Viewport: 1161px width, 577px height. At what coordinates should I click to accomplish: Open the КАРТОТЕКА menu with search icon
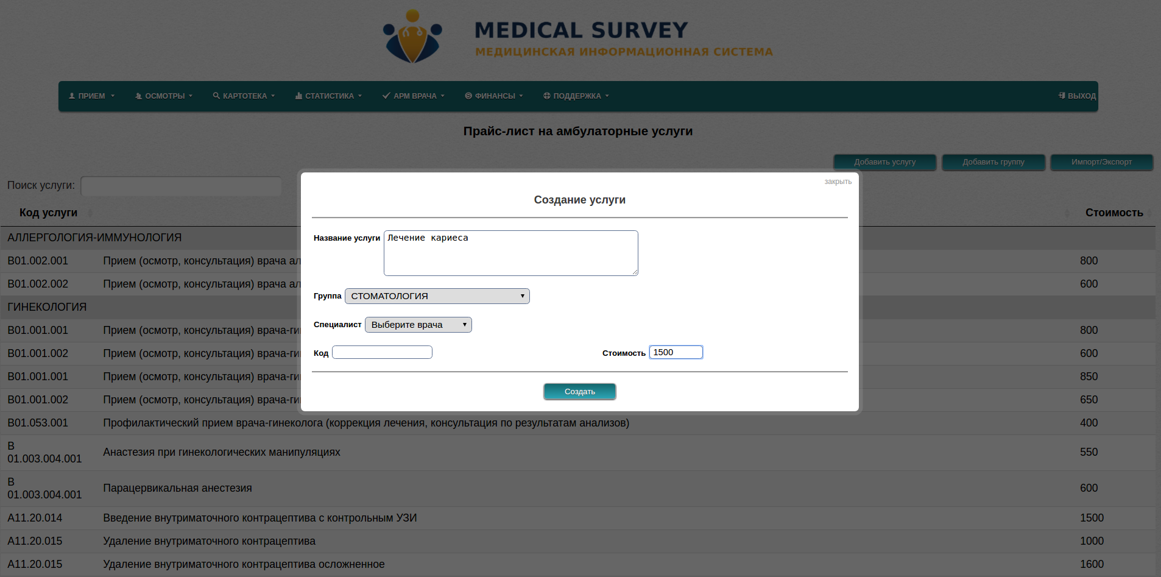click(x=244, y=96)
